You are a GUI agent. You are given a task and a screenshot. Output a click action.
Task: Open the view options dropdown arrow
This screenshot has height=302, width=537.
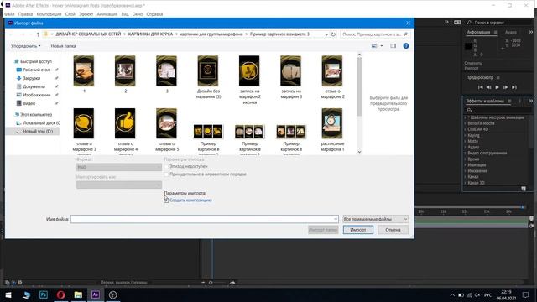pos(382,46)
